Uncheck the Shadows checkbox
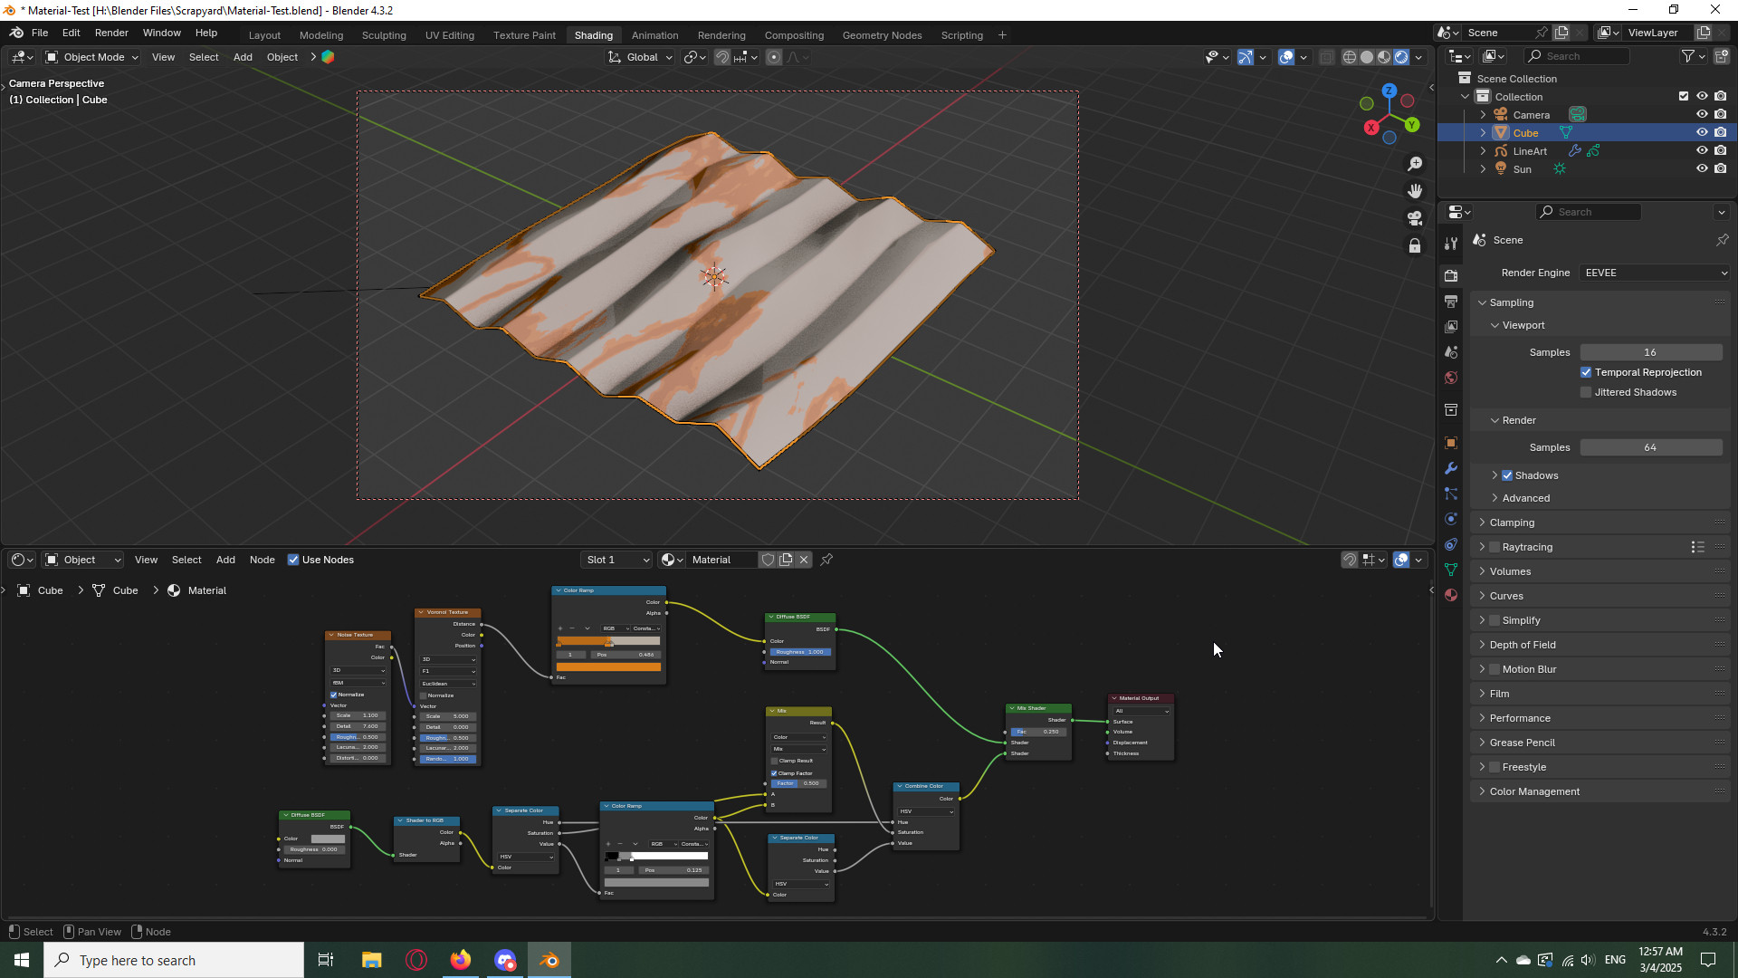This screenshot has width=1738, height=978. 1507,475
